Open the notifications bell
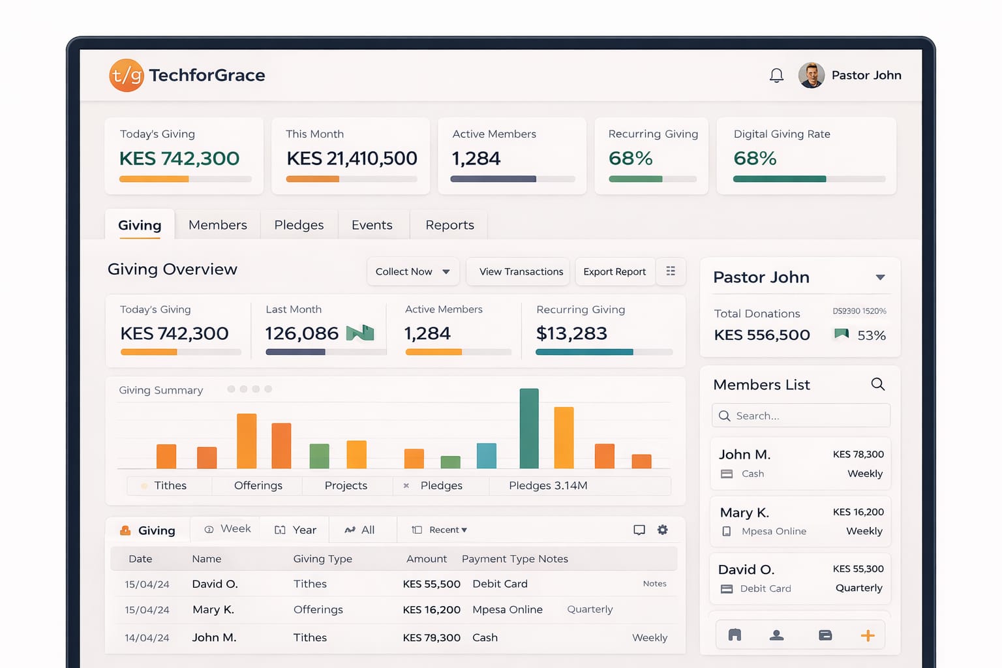Viewport: 1002px width, 668px height. (x=776, y=76)
